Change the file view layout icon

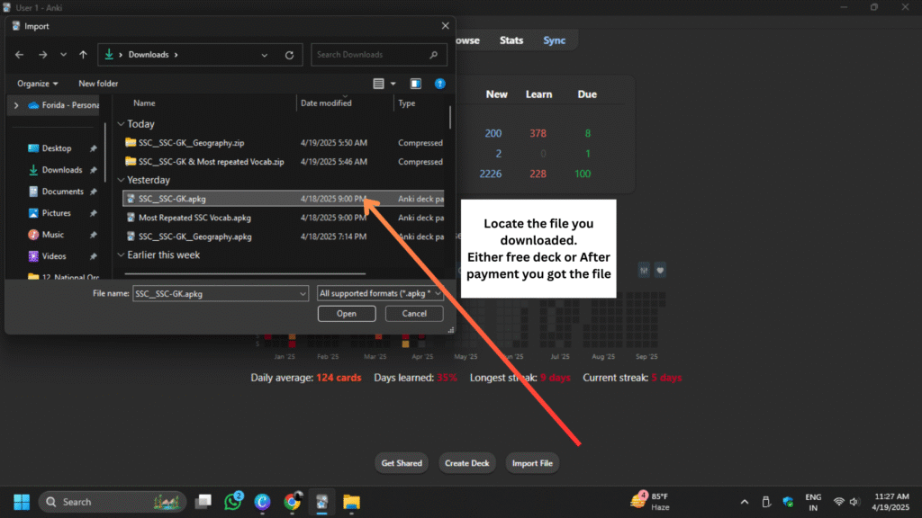coord(379,84)
